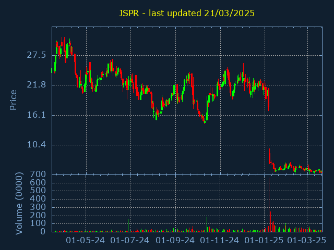
Task: Click the 'Volume (0000)' axis title
Action: [x=19, y=204]
